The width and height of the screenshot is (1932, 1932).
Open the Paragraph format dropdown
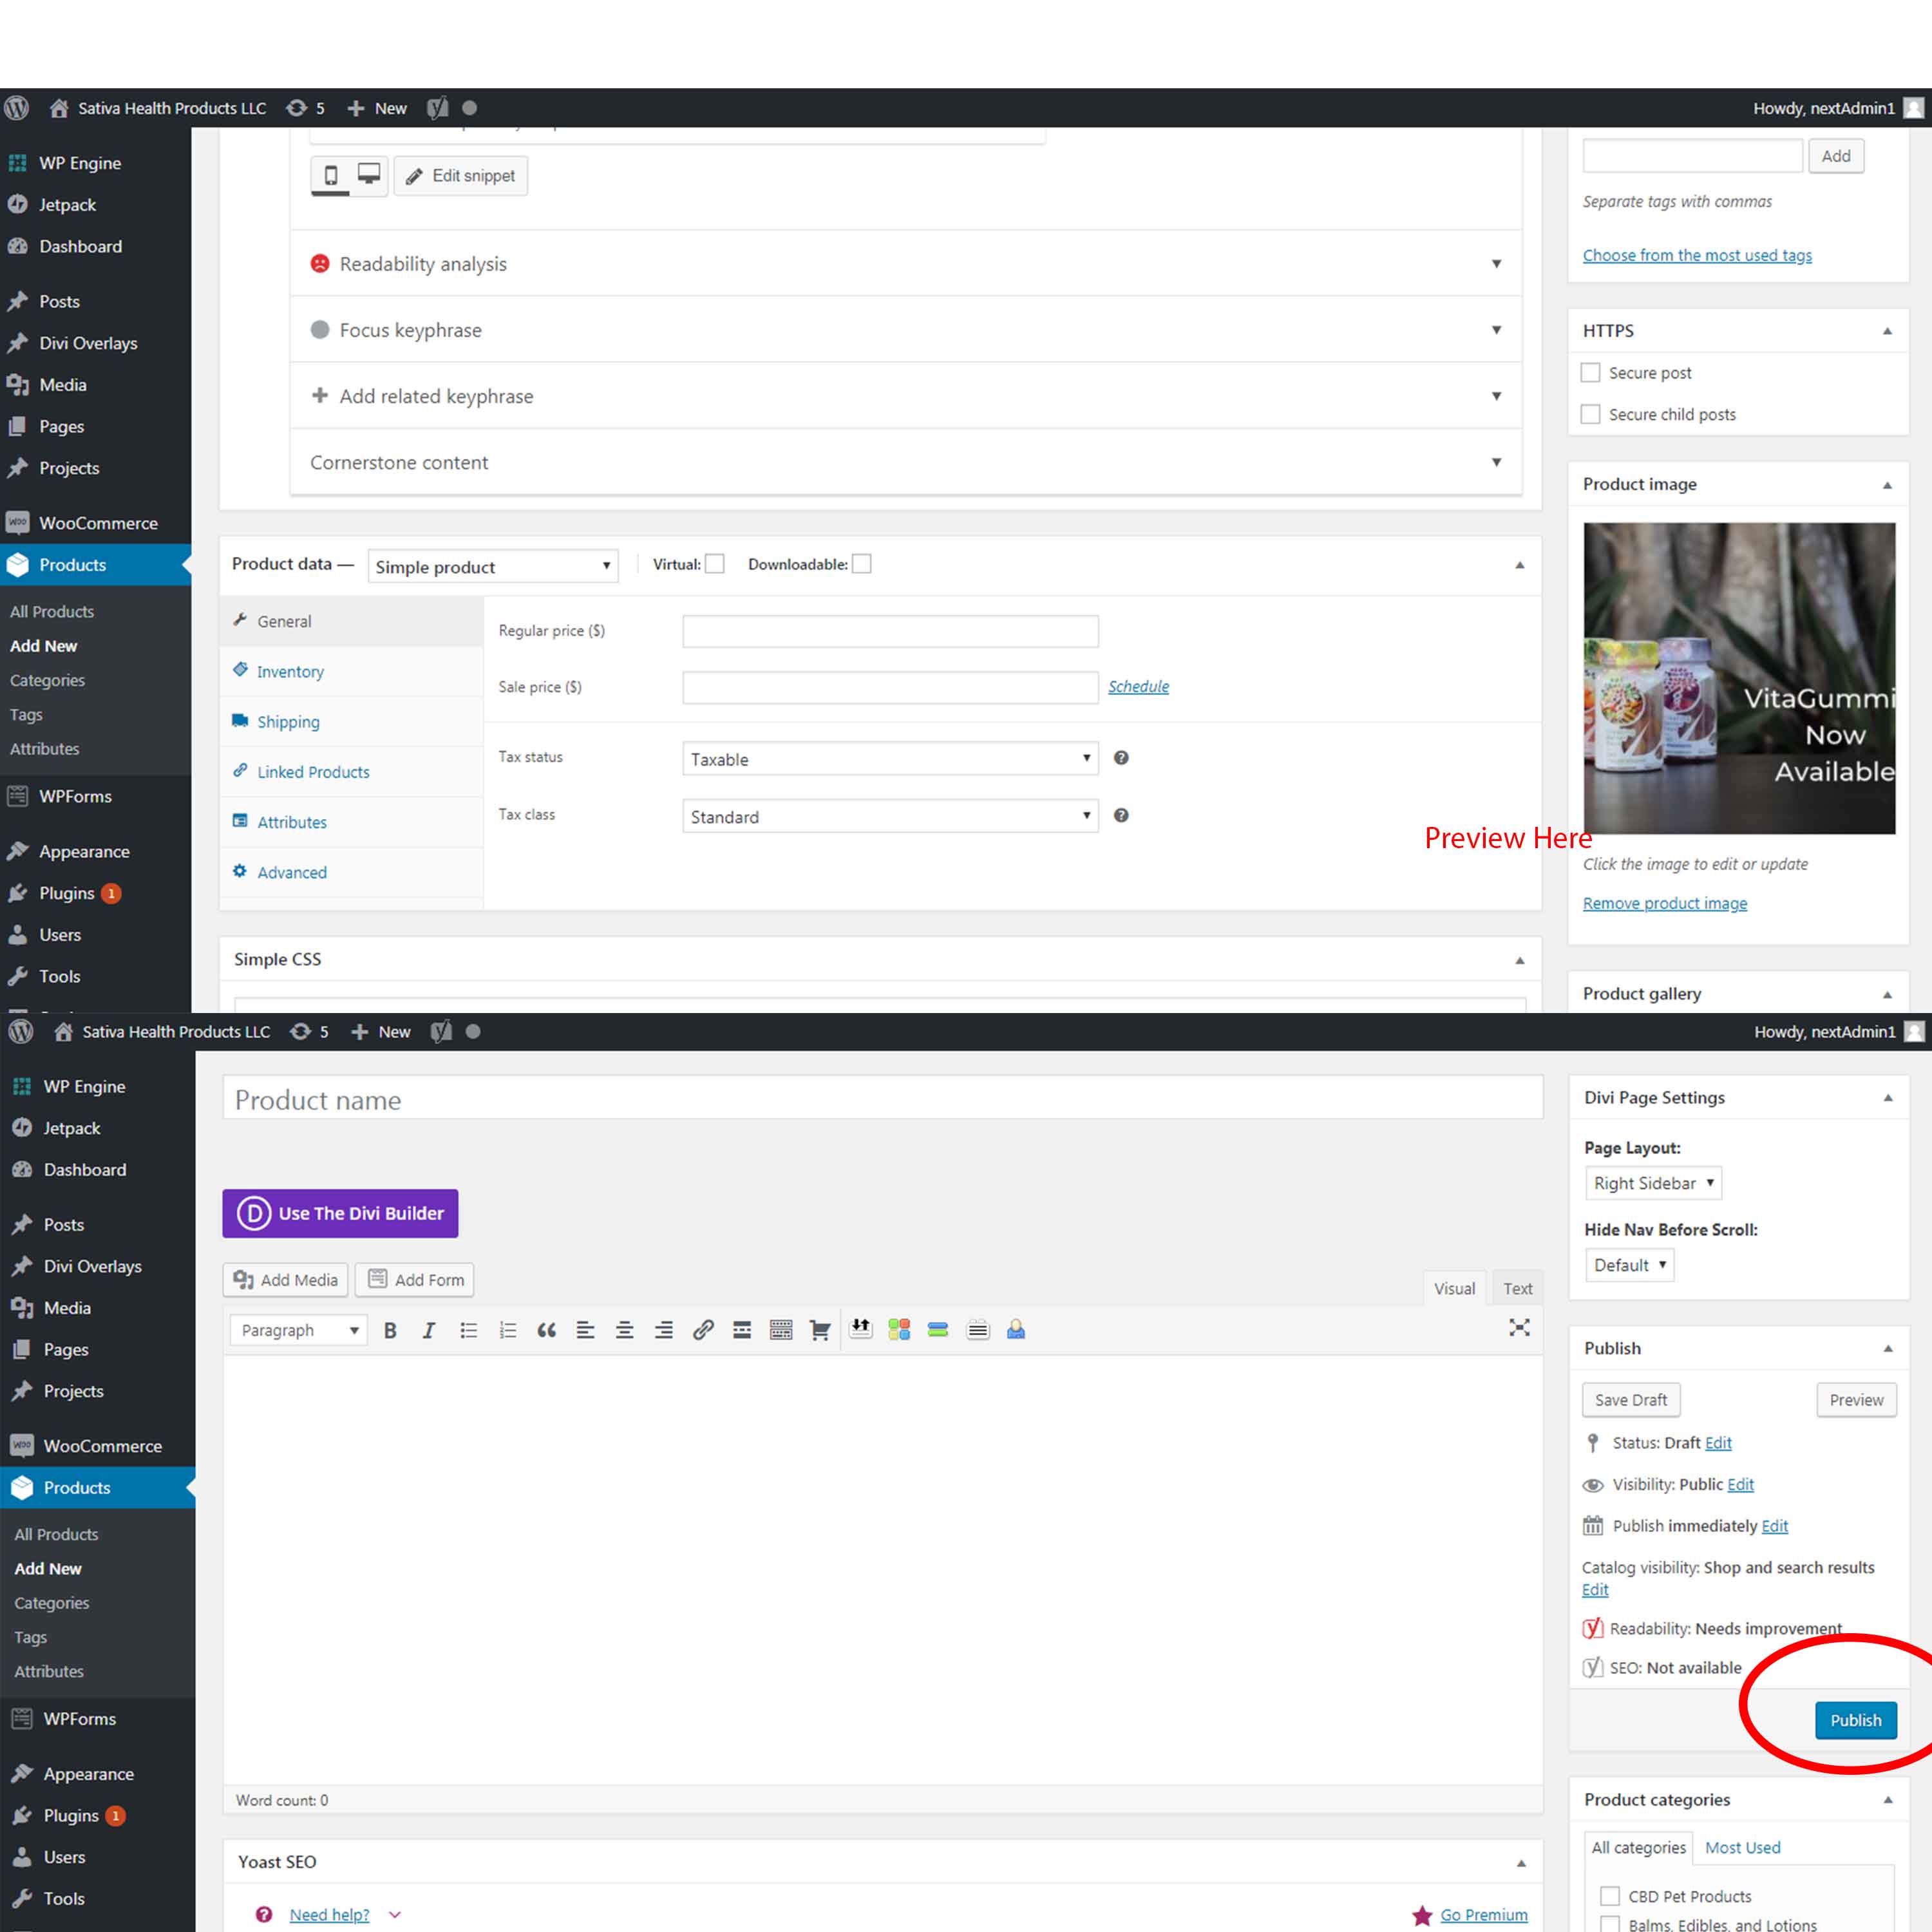pos(298,1330)
